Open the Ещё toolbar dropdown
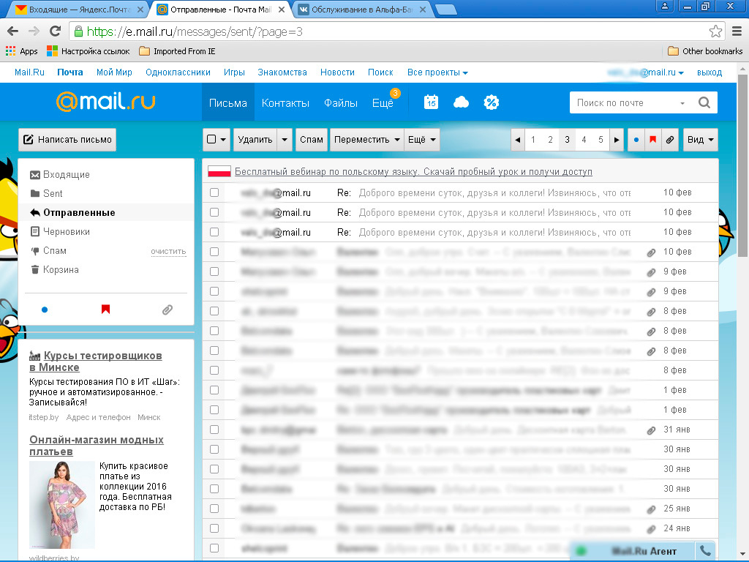This screenshot has width=749, height=562. 422,140
